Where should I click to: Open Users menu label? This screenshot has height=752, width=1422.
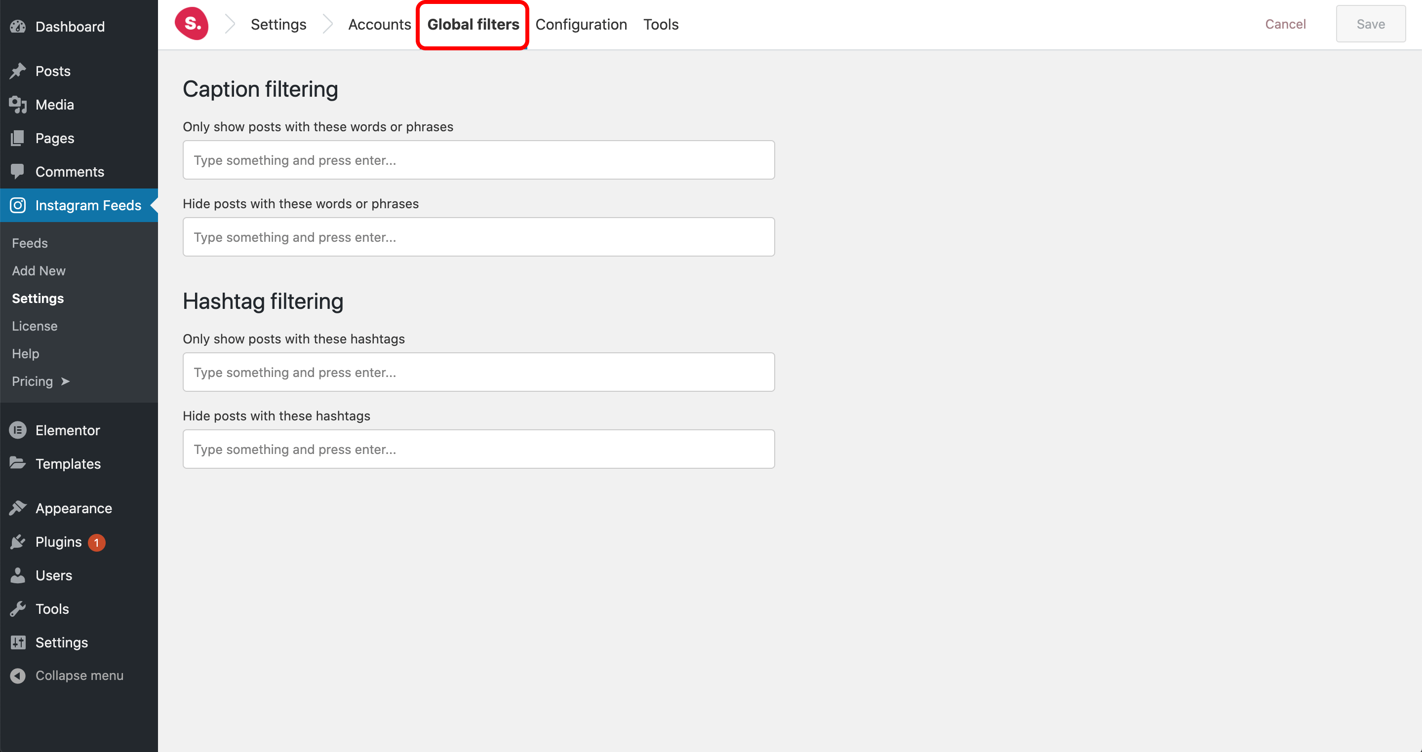coord(53,575)
